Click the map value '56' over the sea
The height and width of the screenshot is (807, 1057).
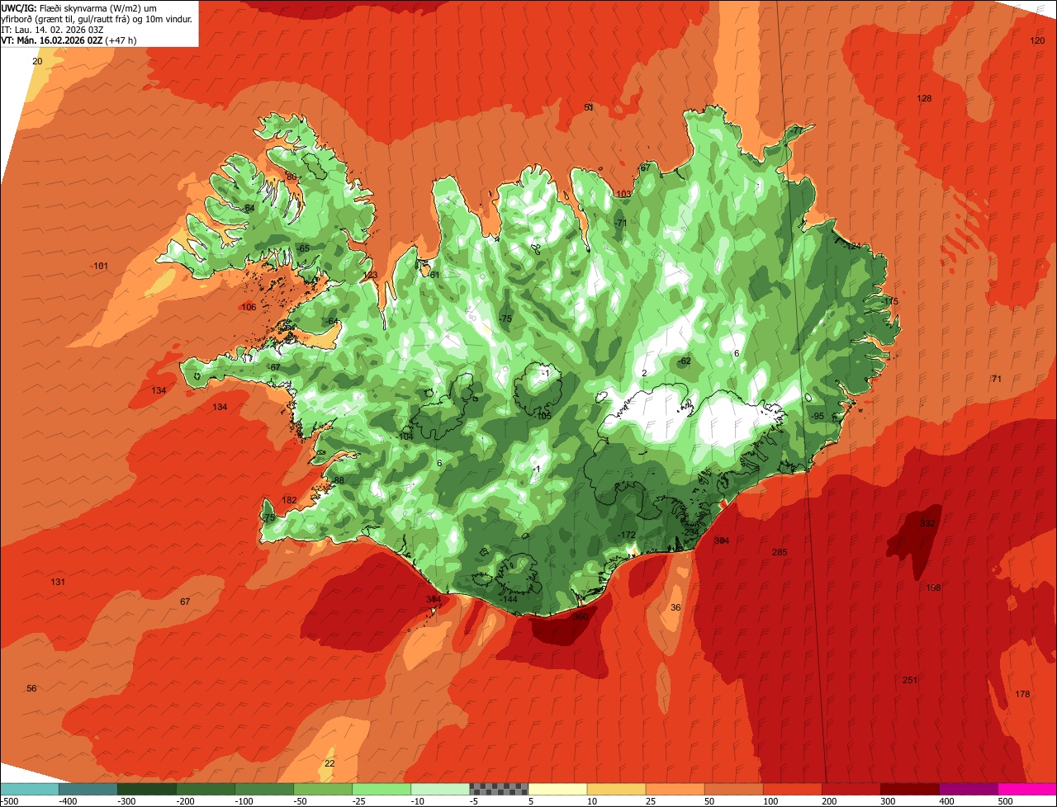point(31,688)
